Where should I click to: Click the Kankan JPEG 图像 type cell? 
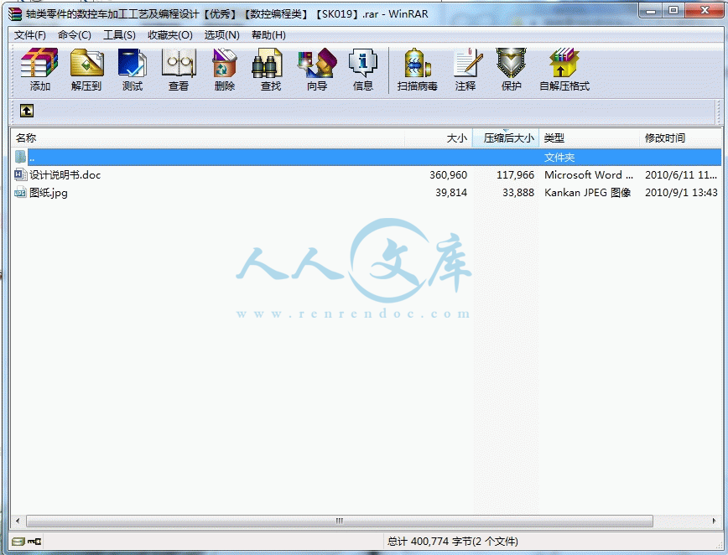click(587, 193)
